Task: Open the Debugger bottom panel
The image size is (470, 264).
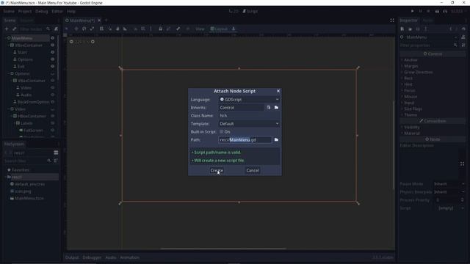Action: tap(92, 257)
